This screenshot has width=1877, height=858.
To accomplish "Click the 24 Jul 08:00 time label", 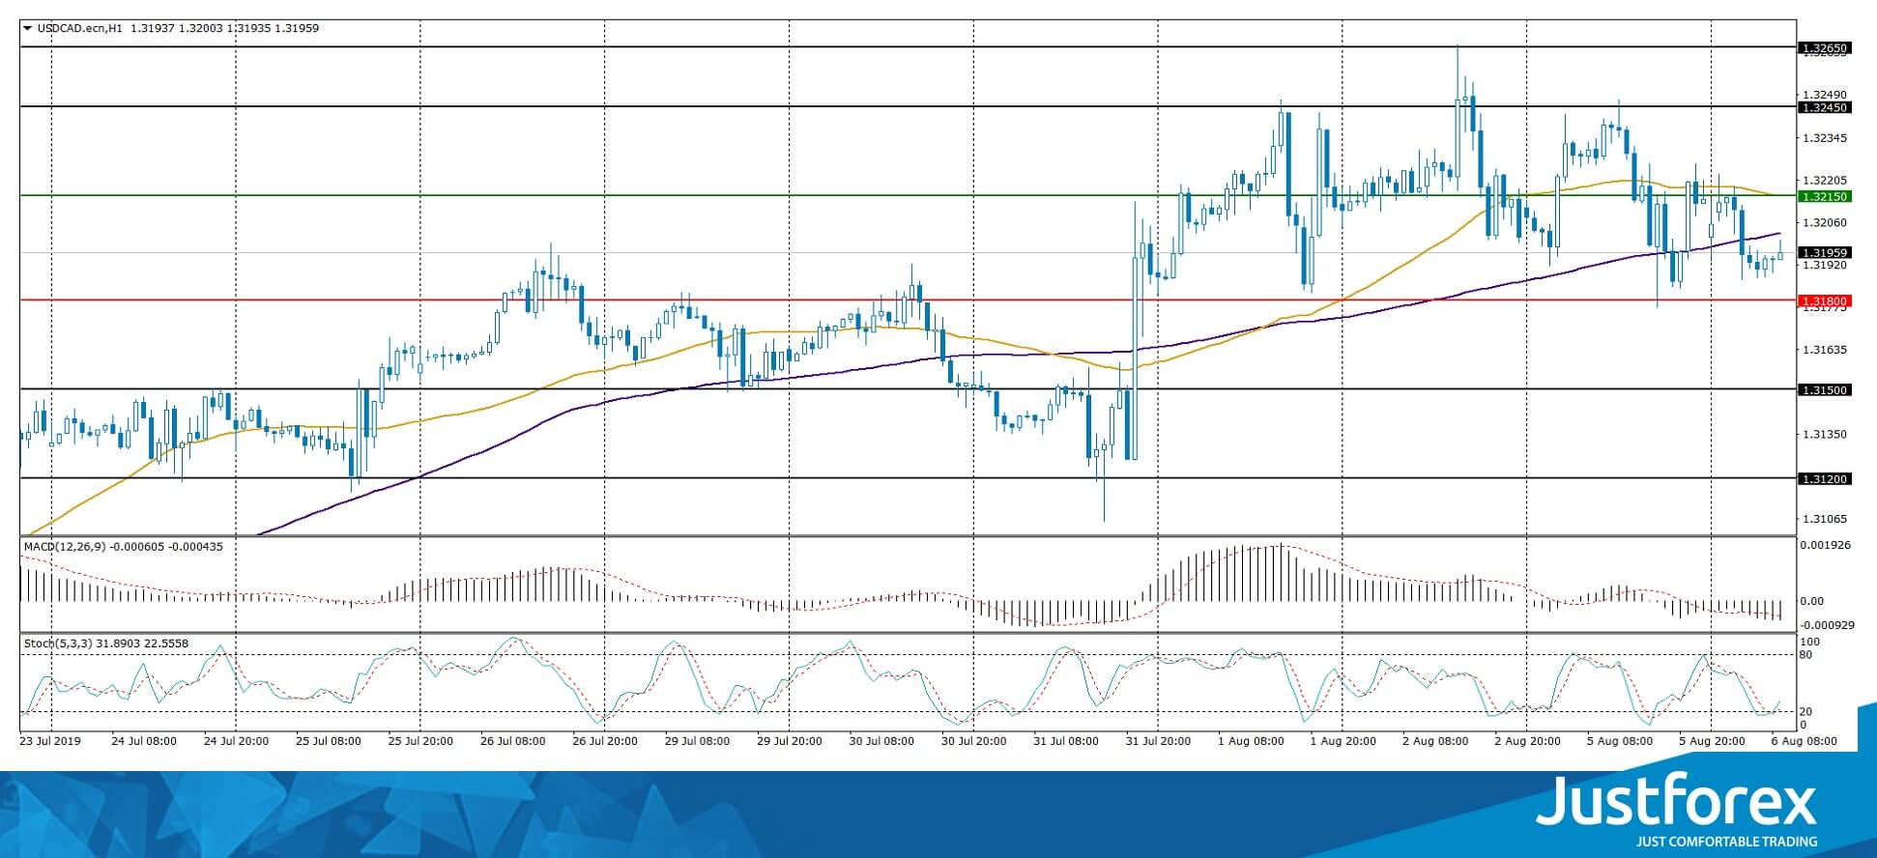I will (x=145, y=741).
